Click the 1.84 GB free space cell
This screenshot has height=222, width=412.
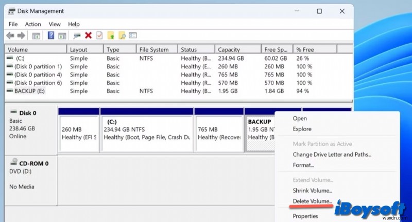point(274,91)
